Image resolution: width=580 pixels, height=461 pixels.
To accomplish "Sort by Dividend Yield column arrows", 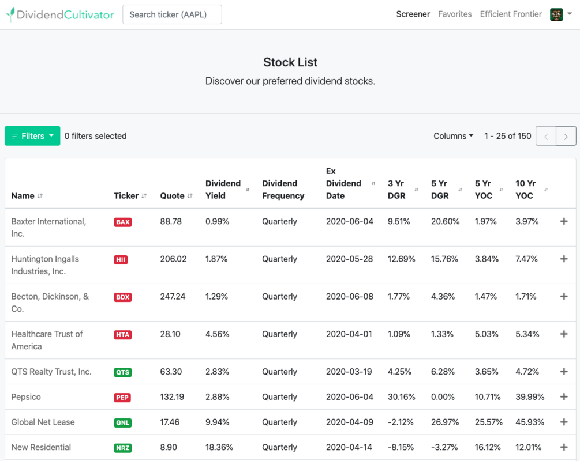I will 248,190.
